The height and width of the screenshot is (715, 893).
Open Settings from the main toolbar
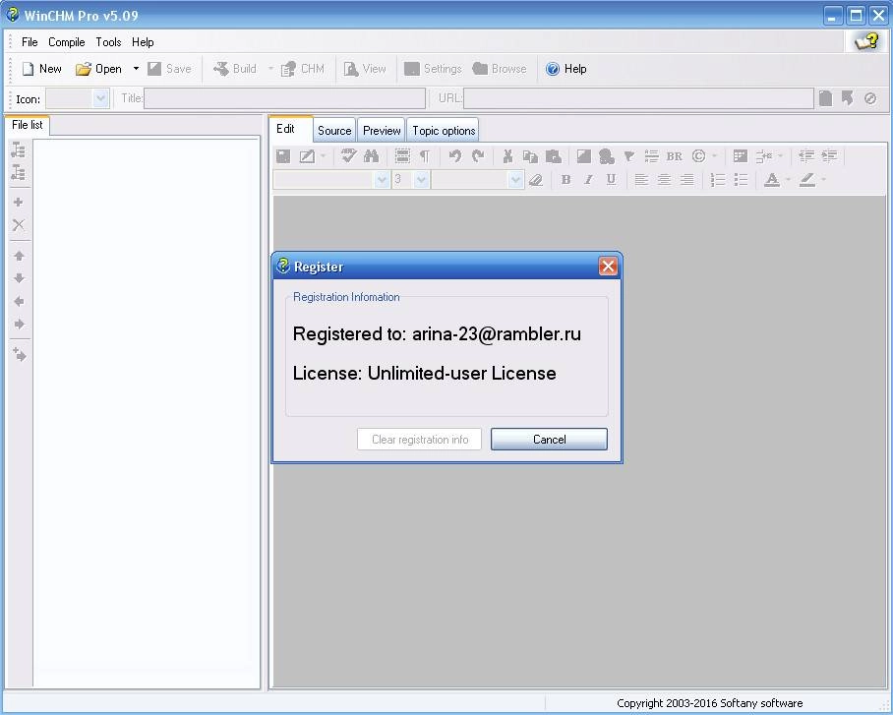(433, 69)
